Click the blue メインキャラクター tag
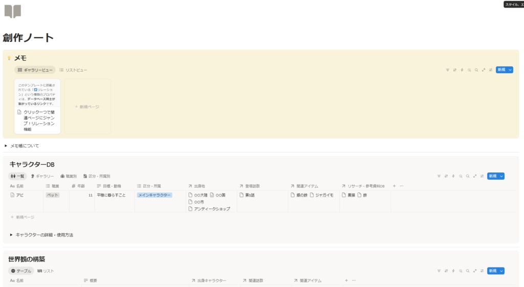This screenshot has width=524, height=287. 155,195
